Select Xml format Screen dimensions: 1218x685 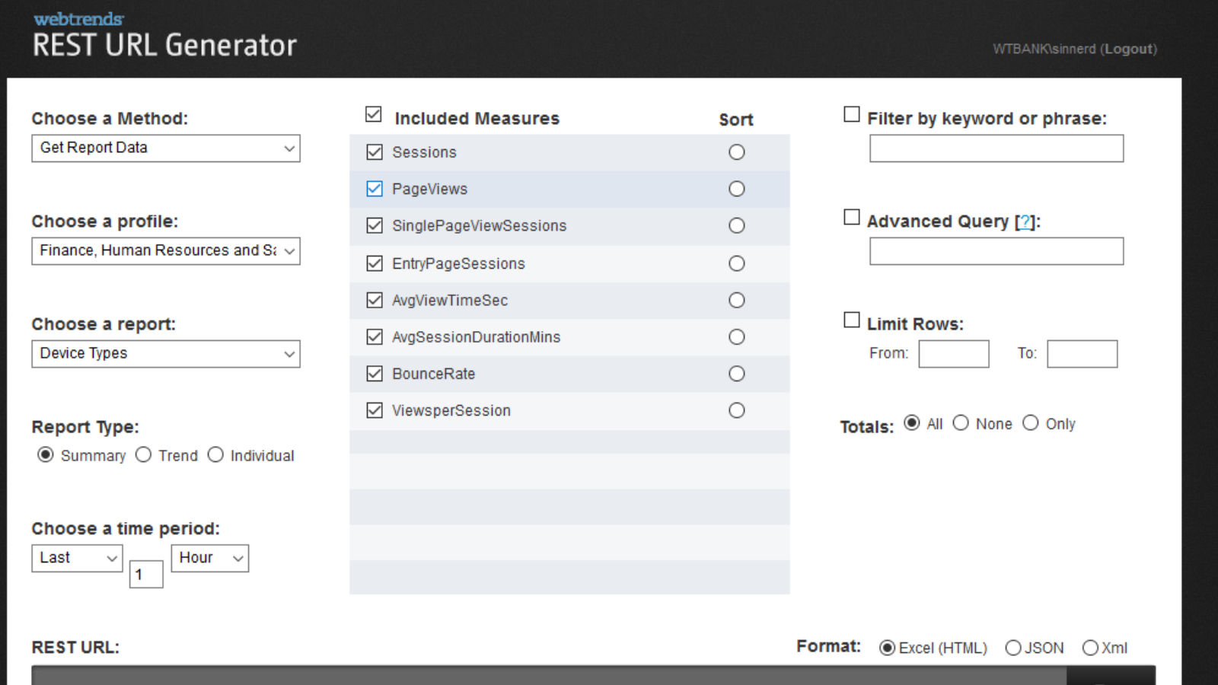click(1090, 648)
